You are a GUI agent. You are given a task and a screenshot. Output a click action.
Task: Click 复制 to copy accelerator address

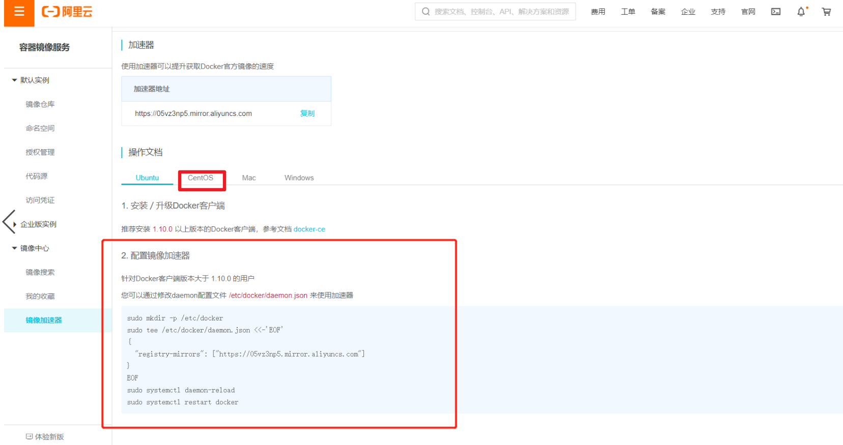click(307, 113)
